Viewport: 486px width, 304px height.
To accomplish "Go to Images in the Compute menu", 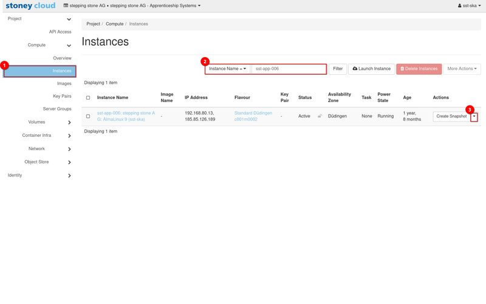I will (x=64, y=83).
